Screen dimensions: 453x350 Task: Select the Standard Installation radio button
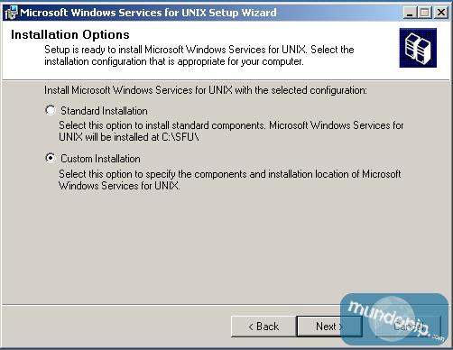point(51,110)
